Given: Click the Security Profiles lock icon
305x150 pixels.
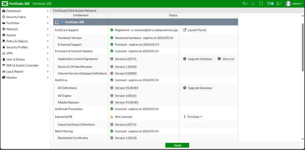Looking at the screenshot, I should tap(4, 47).
